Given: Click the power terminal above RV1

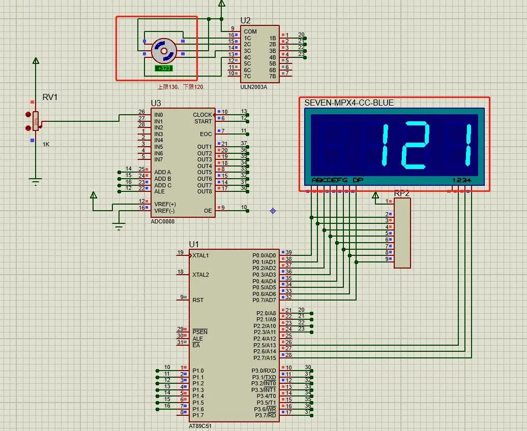Looking at the screenshot, I should click(36, 61).
